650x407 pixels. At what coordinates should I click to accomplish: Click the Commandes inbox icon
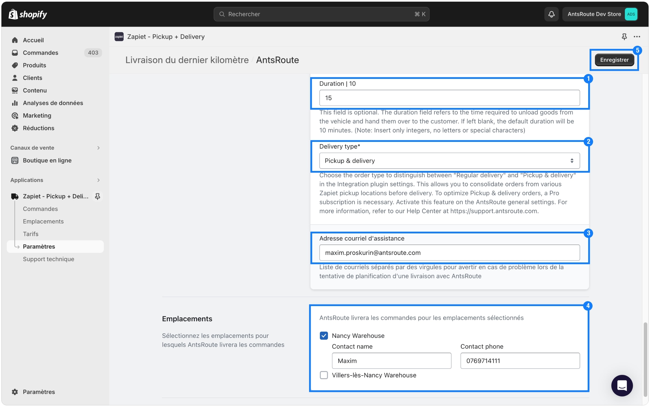tap(15, 53)
